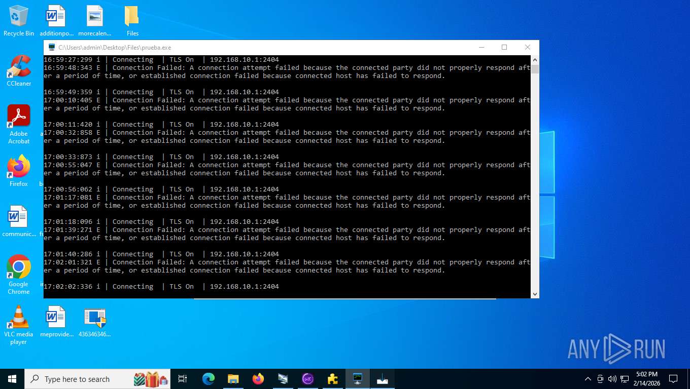Click the prueba.exe title bar path text

(115, 47)
